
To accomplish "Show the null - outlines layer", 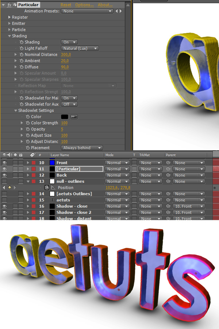I will 4,181.
